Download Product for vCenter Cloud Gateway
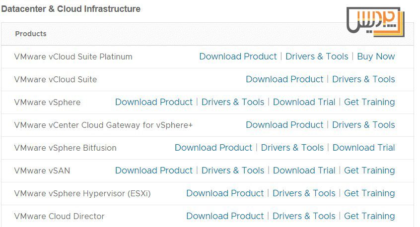Viewport: 420px width, 227px height. pyautogui.click(x=284, y=125)
